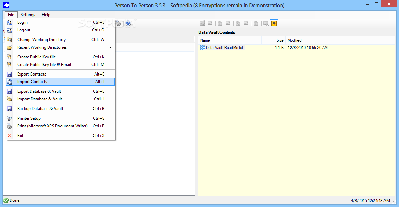Click the Export Contacts floppy disk icon
The width and height of the screenshot is (399, 207).
(9, 74)
